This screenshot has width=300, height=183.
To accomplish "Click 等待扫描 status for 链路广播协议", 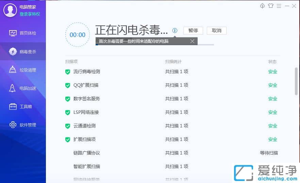I will (269, 153).
